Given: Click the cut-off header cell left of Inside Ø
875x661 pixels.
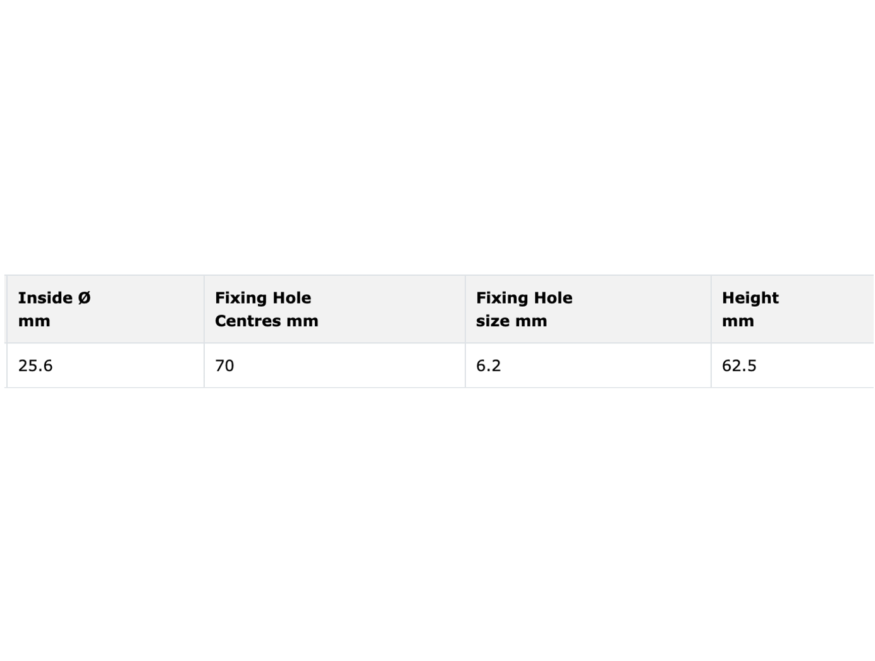Looking at the screenshot, I should (x=5, y=309).
